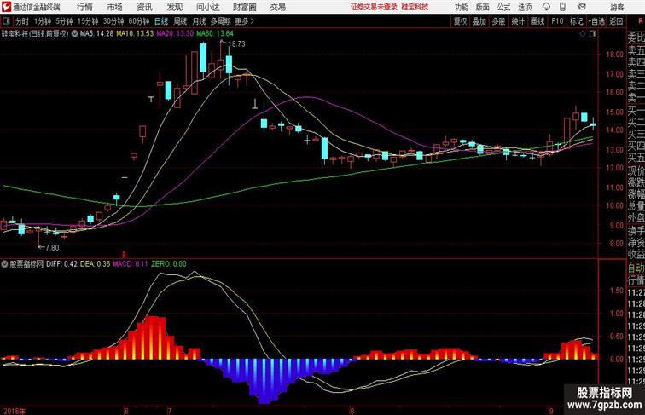Screen dimensions: 645x415
Task: Click the 自动 label in the right panel
Action: 636,268
